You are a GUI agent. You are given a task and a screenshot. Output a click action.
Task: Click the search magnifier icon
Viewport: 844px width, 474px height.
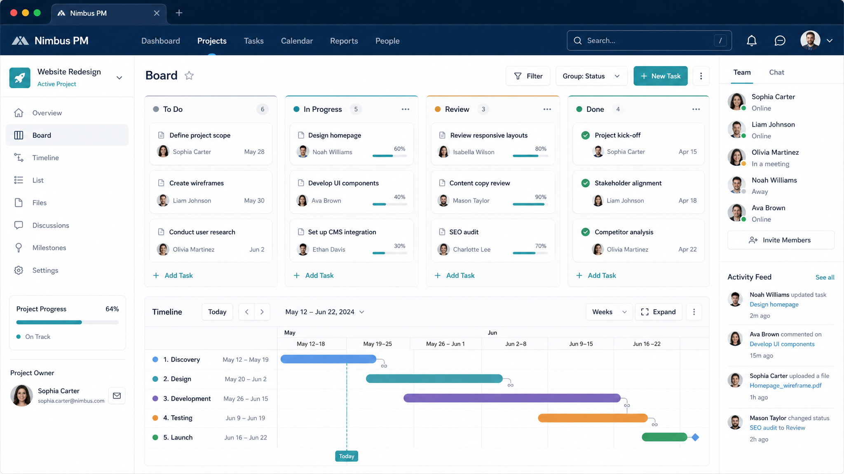(578, 41)
